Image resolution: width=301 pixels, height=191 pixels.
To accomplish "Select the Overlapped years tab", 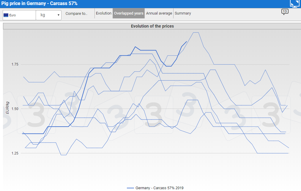I will (x=129, y=13).
